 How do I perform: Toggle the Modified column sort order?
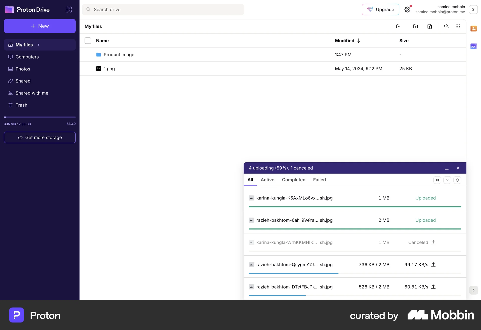(x=347, y=40)
